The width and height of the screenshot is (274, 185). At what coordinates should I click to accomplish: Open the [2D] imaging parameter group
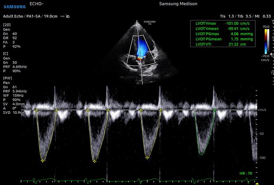coord(8,25)
